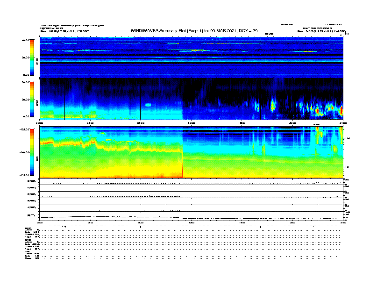Screen dimensions: 370x286
Task: Click the red burst at 22:00 in RAD1
Action: pyautogui.click(x=317, y=111)
